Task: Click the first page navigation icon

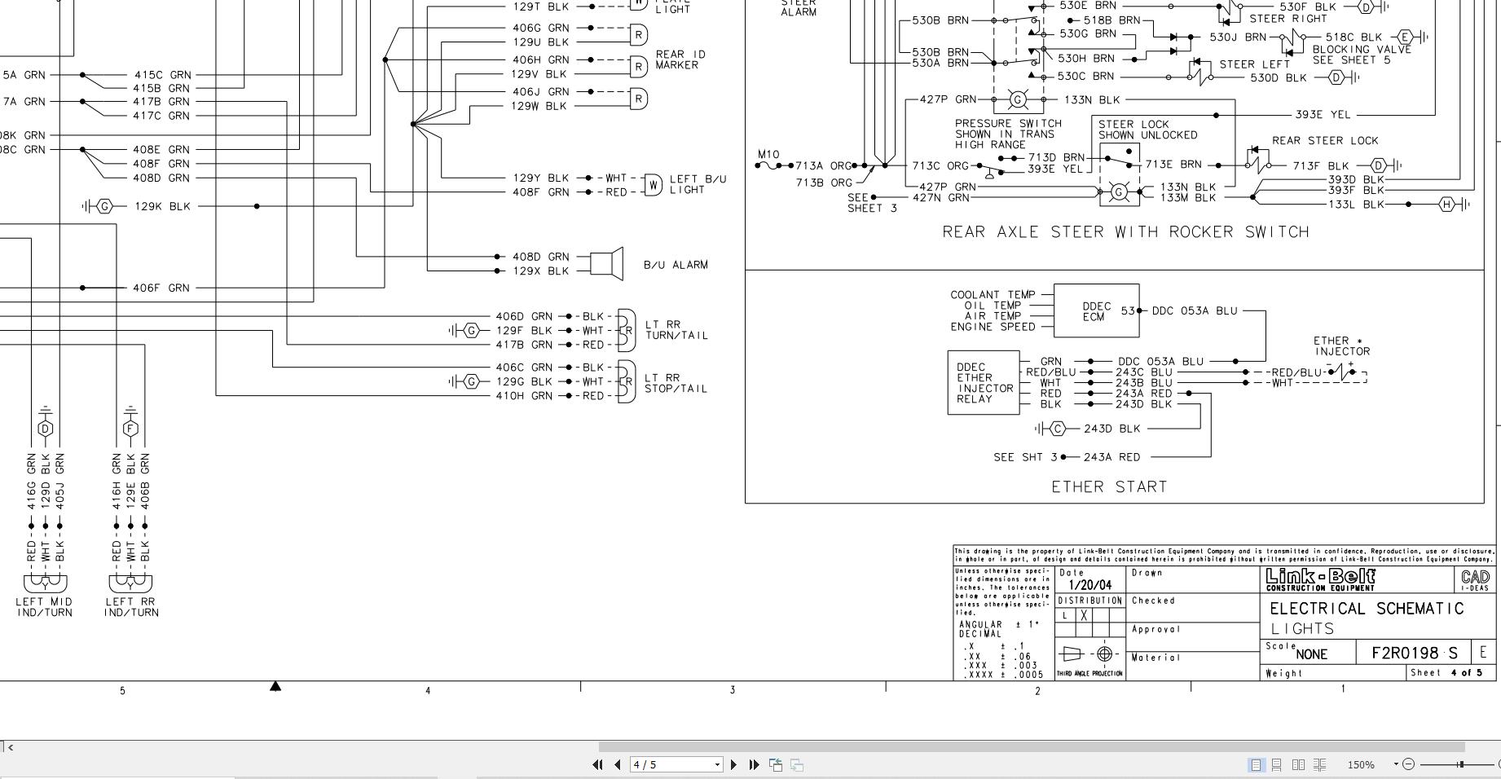Action: (x=598, y=764)
